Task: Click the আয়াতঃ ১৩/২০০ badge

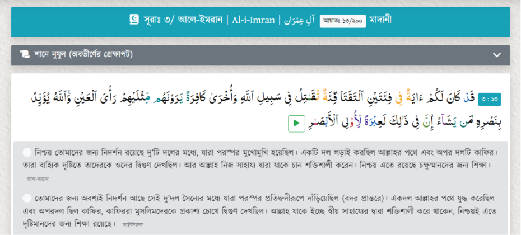Action: [343, 21]
